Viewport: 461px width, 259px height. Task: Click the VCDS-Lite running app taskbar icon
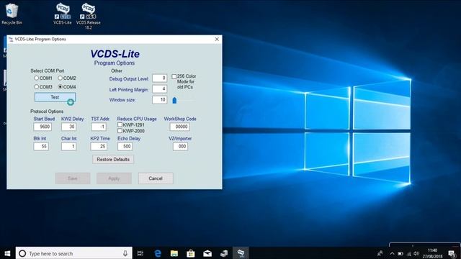[241, 253]
